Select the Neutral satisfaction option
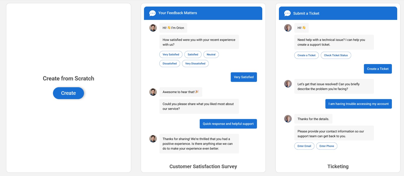 pyautogui.click(x=211, y=54)
